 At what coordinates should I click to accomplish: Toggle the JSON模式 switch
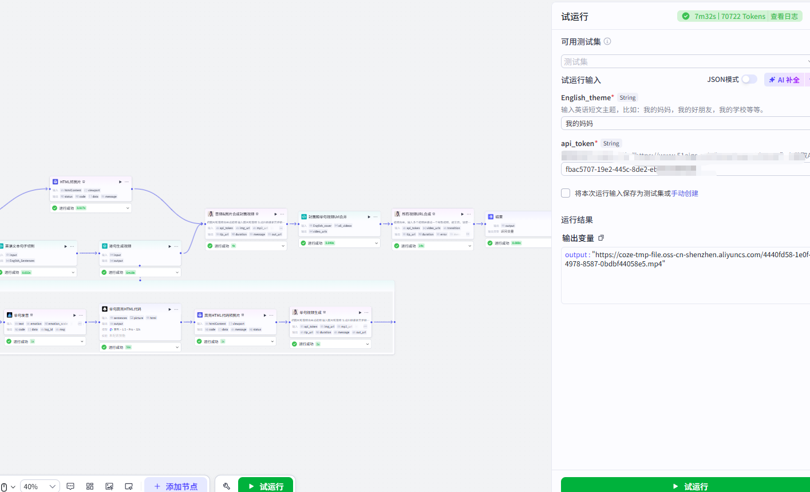click(749, 80)
